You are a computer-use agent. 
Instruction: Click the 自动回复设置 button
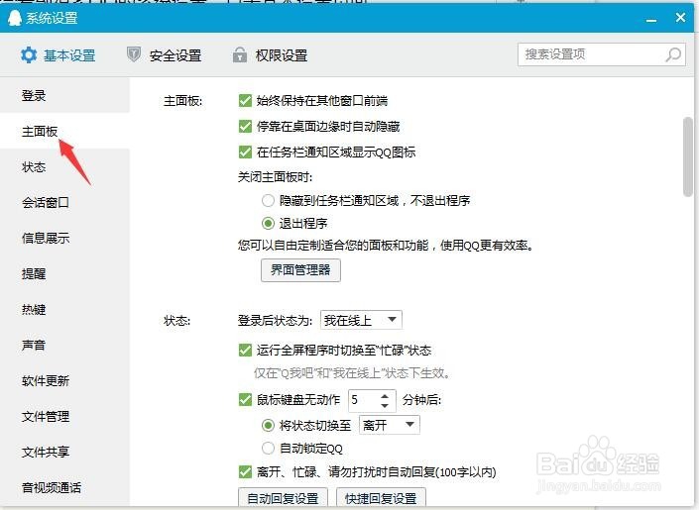(284, 498)
